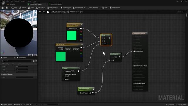Screen dimensions: 188x106
Task: Open the Live Update dropdown
Action: (52, 8)
